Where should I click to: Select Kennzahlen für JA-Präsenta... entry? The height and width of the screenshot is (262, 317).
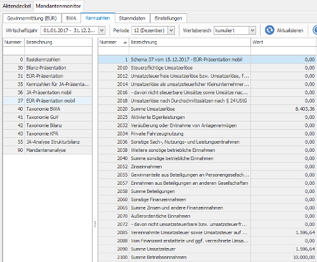[x=48, y=84]
